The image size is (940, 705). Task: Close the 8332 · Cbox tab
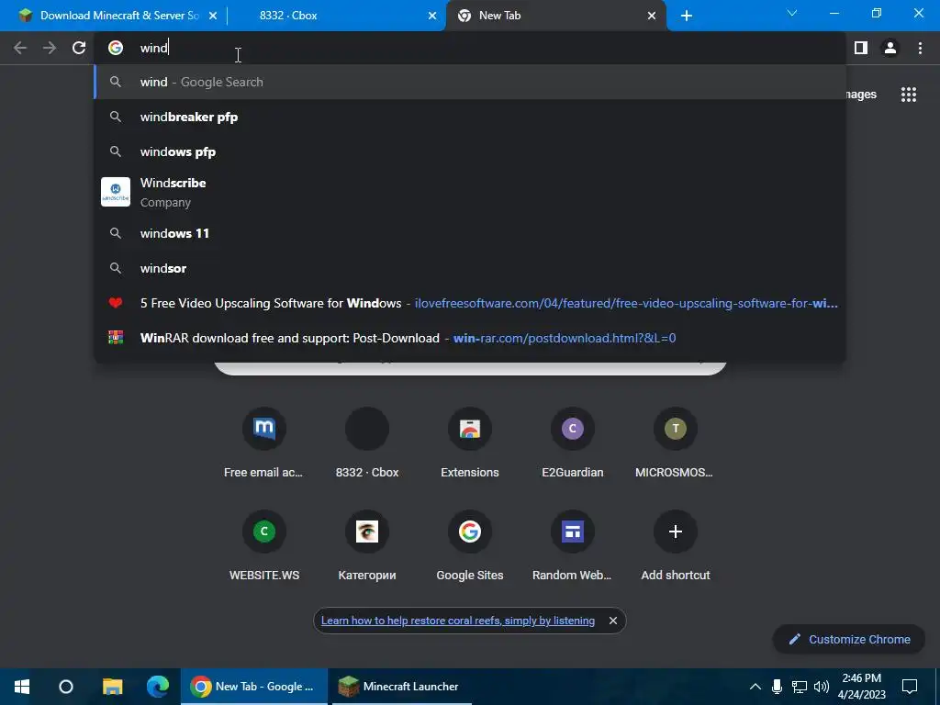(x=432, y=16)
